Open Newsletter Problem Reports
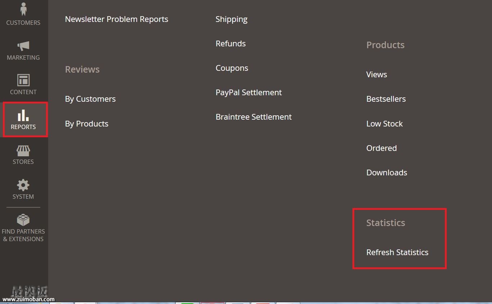Viewport: 492px width, 304px height. point(117,19)
